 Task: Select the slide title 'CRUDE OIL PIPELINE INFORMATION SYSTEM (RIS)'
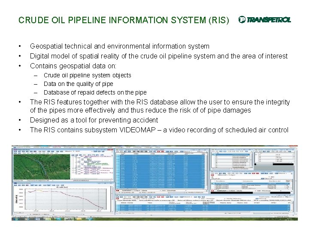coord(124,20)
